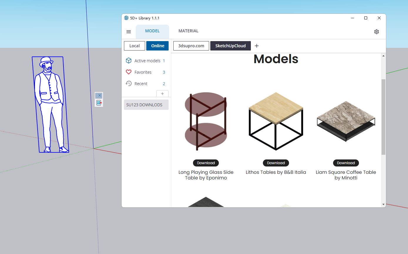Click the Favorites heart icon
The image size is (408, 254).
pos(128,72)
